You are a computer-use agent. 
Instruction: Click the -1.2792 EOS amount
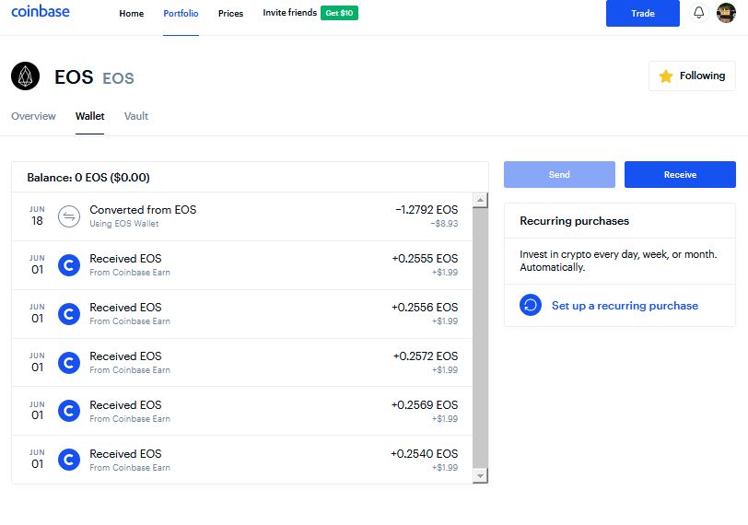[427, 210]
